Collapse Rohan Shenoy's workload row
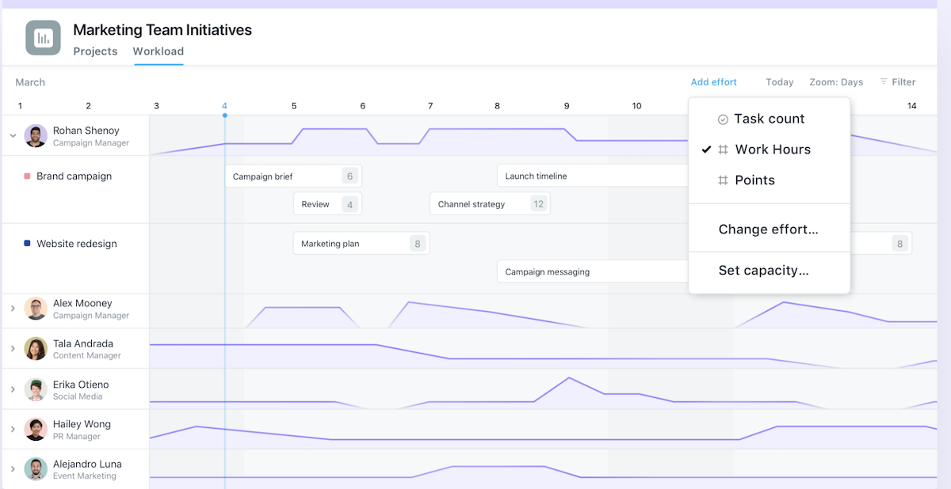 pos(13,135)
